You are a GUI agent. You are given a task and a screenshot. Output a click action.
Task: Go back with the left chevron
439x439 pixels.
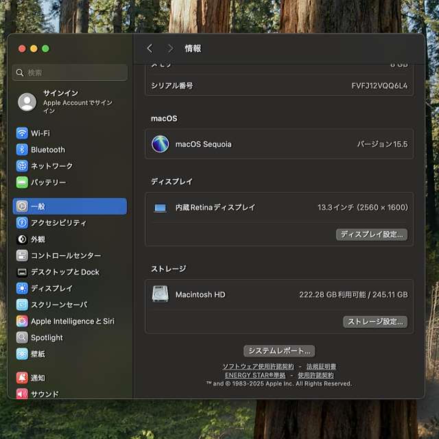(150, 49)
